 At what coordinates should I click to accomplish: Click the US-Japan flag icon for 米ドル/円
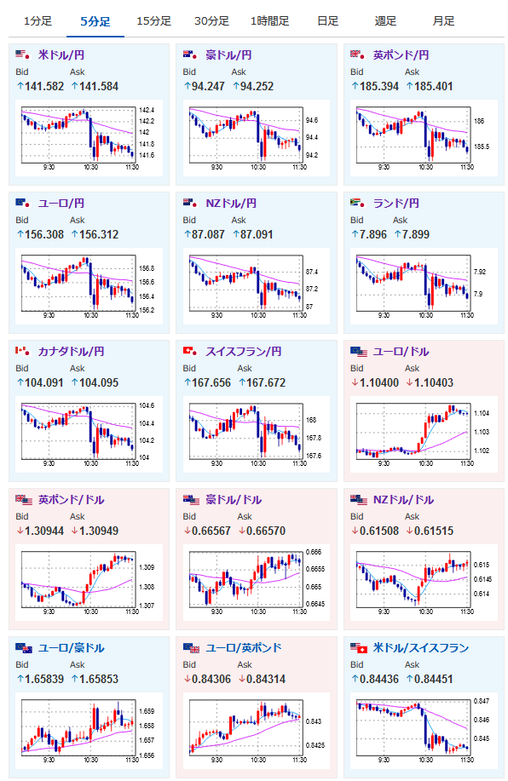(22, 55)
